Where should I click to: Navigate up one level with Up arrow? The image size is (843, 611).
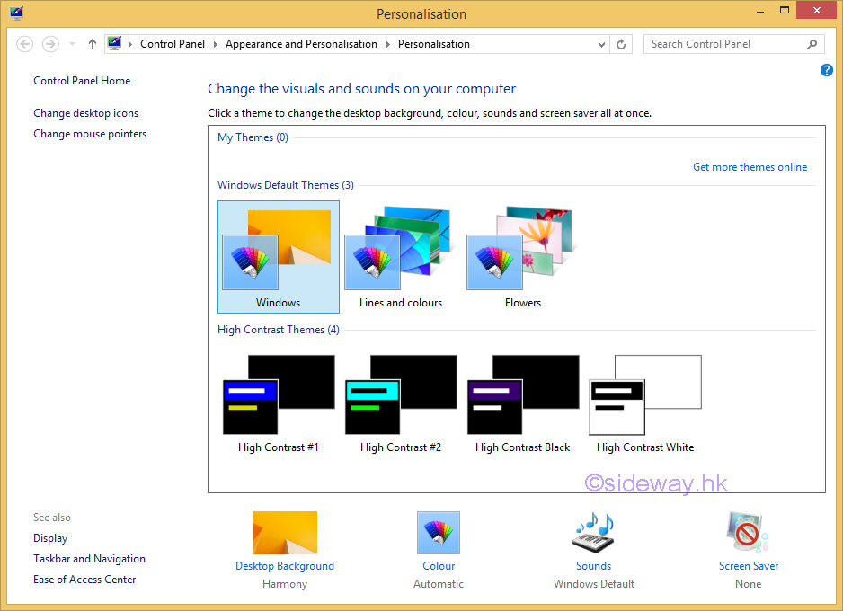[x=93, y=44]
